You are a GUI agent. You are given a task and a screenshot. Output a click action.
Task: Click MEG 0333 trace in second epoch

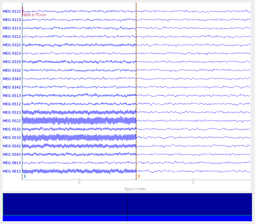193,62
